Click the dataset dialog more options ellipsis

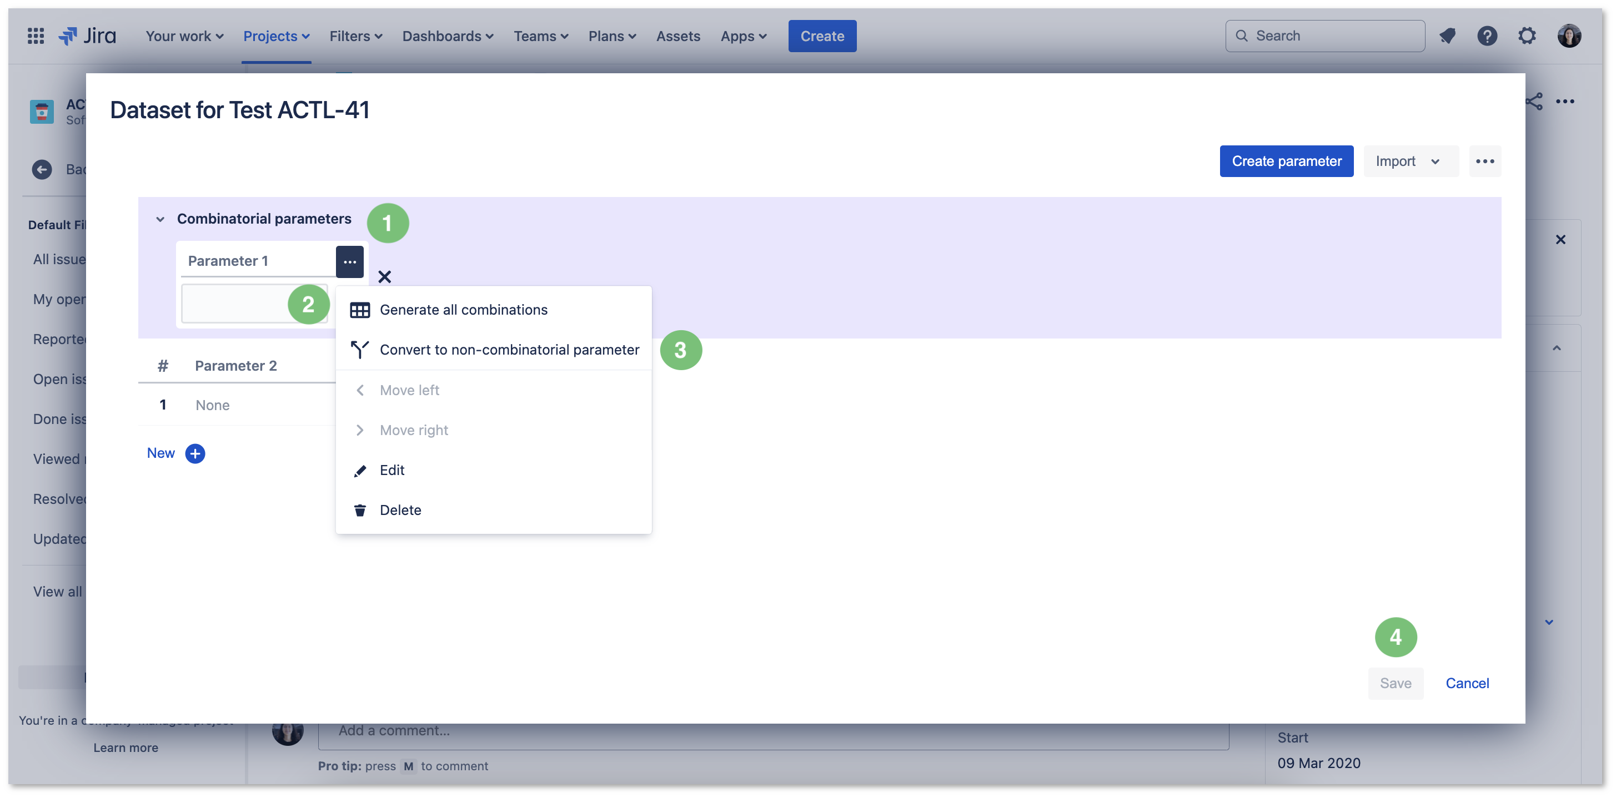coord(1484,161)
